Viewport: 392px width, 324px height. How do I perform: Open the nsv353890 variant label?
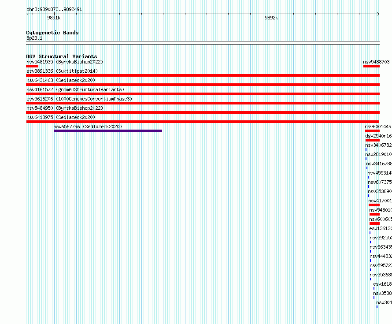pos(380,191)
